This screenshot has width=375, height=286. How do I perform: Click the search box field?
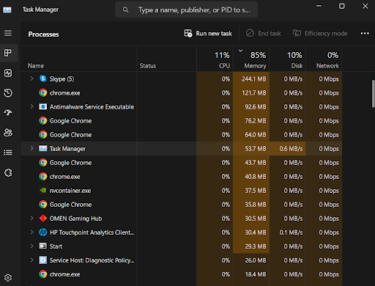click(x=186, y=10)
